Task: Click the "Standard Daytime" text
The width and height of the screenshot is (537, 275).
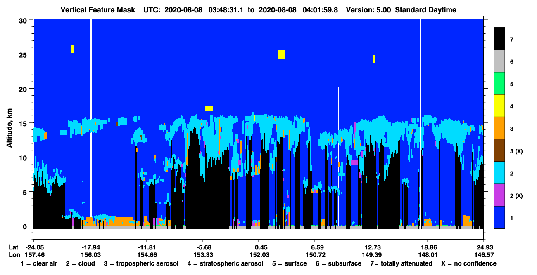Action: pos(426,9)
